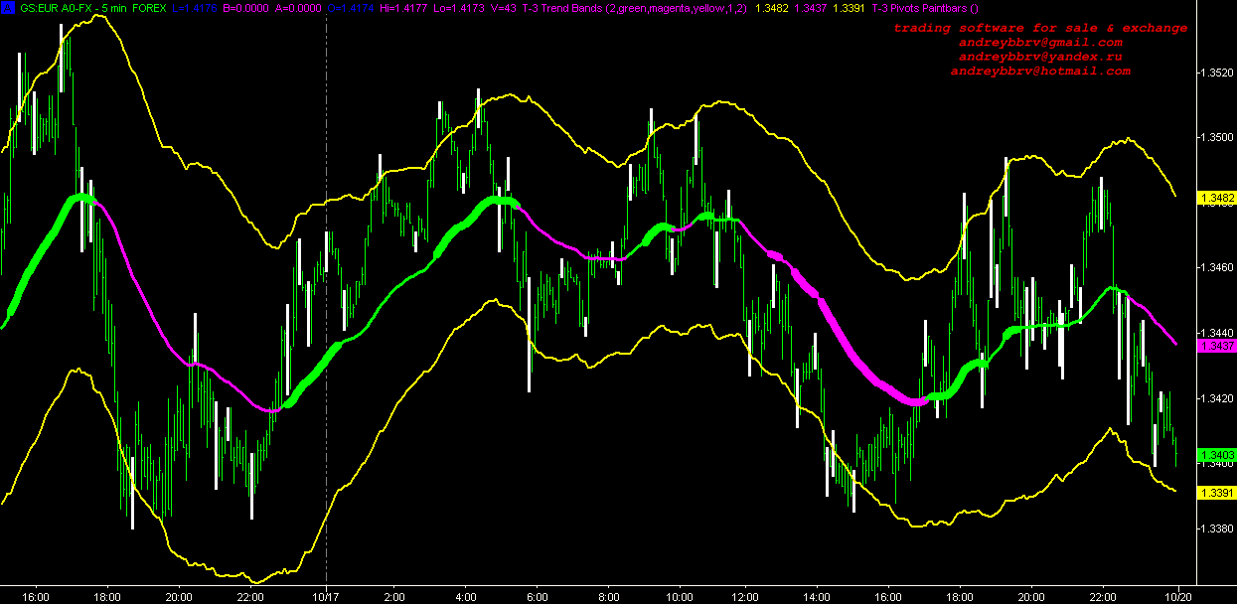This screenshot has width=1237, height=604.
Task: Click the yellow 1.3482 upper band price tag
Action: tap(1216, 199)
